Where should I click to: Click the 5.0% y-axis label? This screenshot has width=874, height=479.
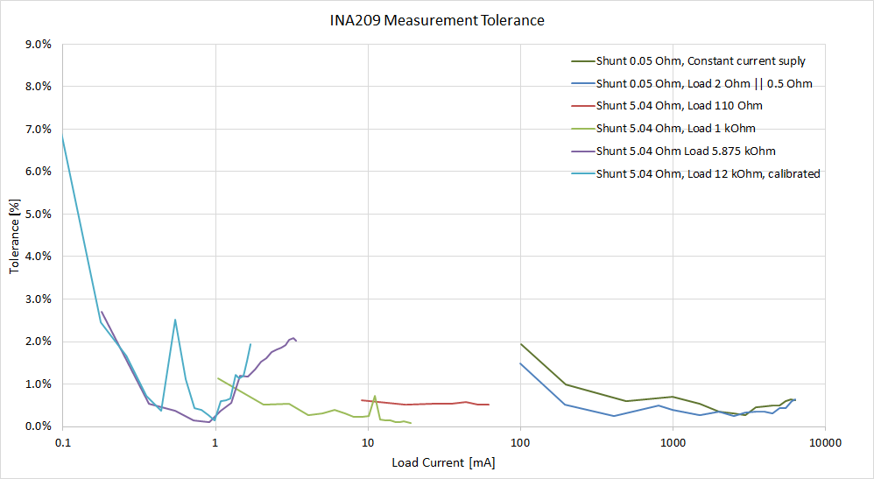pyautogui.click(x=38, y=215)
